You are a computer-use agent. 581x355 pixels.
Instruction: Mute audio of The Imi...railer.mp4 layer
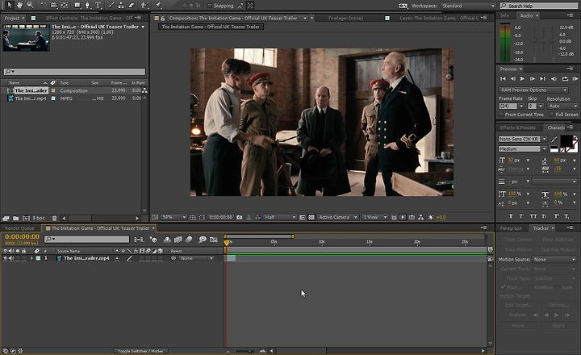11,258
